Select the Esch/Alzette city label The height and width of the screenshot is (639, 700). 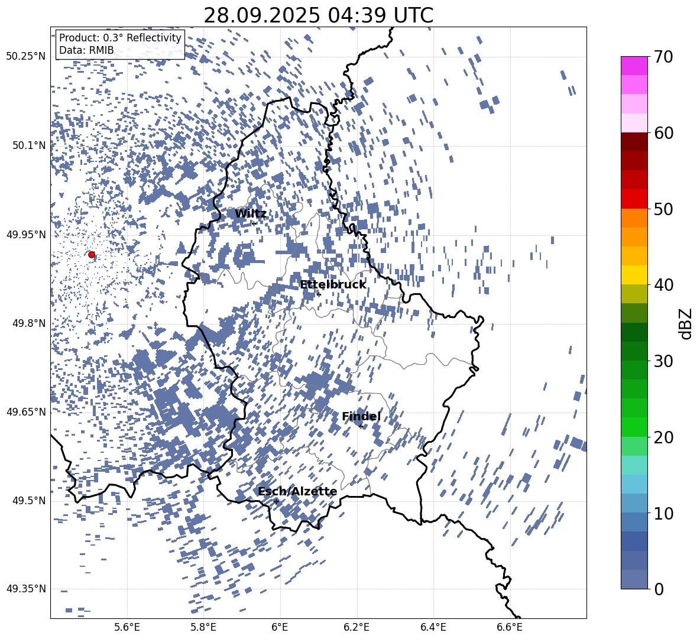point(297,491)
